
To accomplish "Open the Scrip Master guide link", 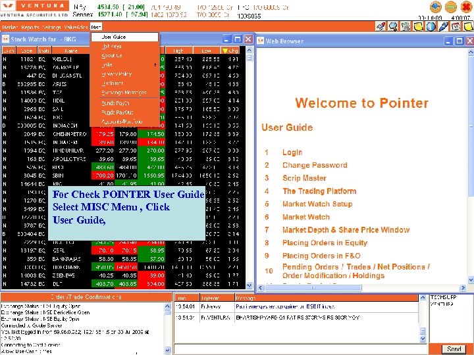I will click(x=304, y=178).
